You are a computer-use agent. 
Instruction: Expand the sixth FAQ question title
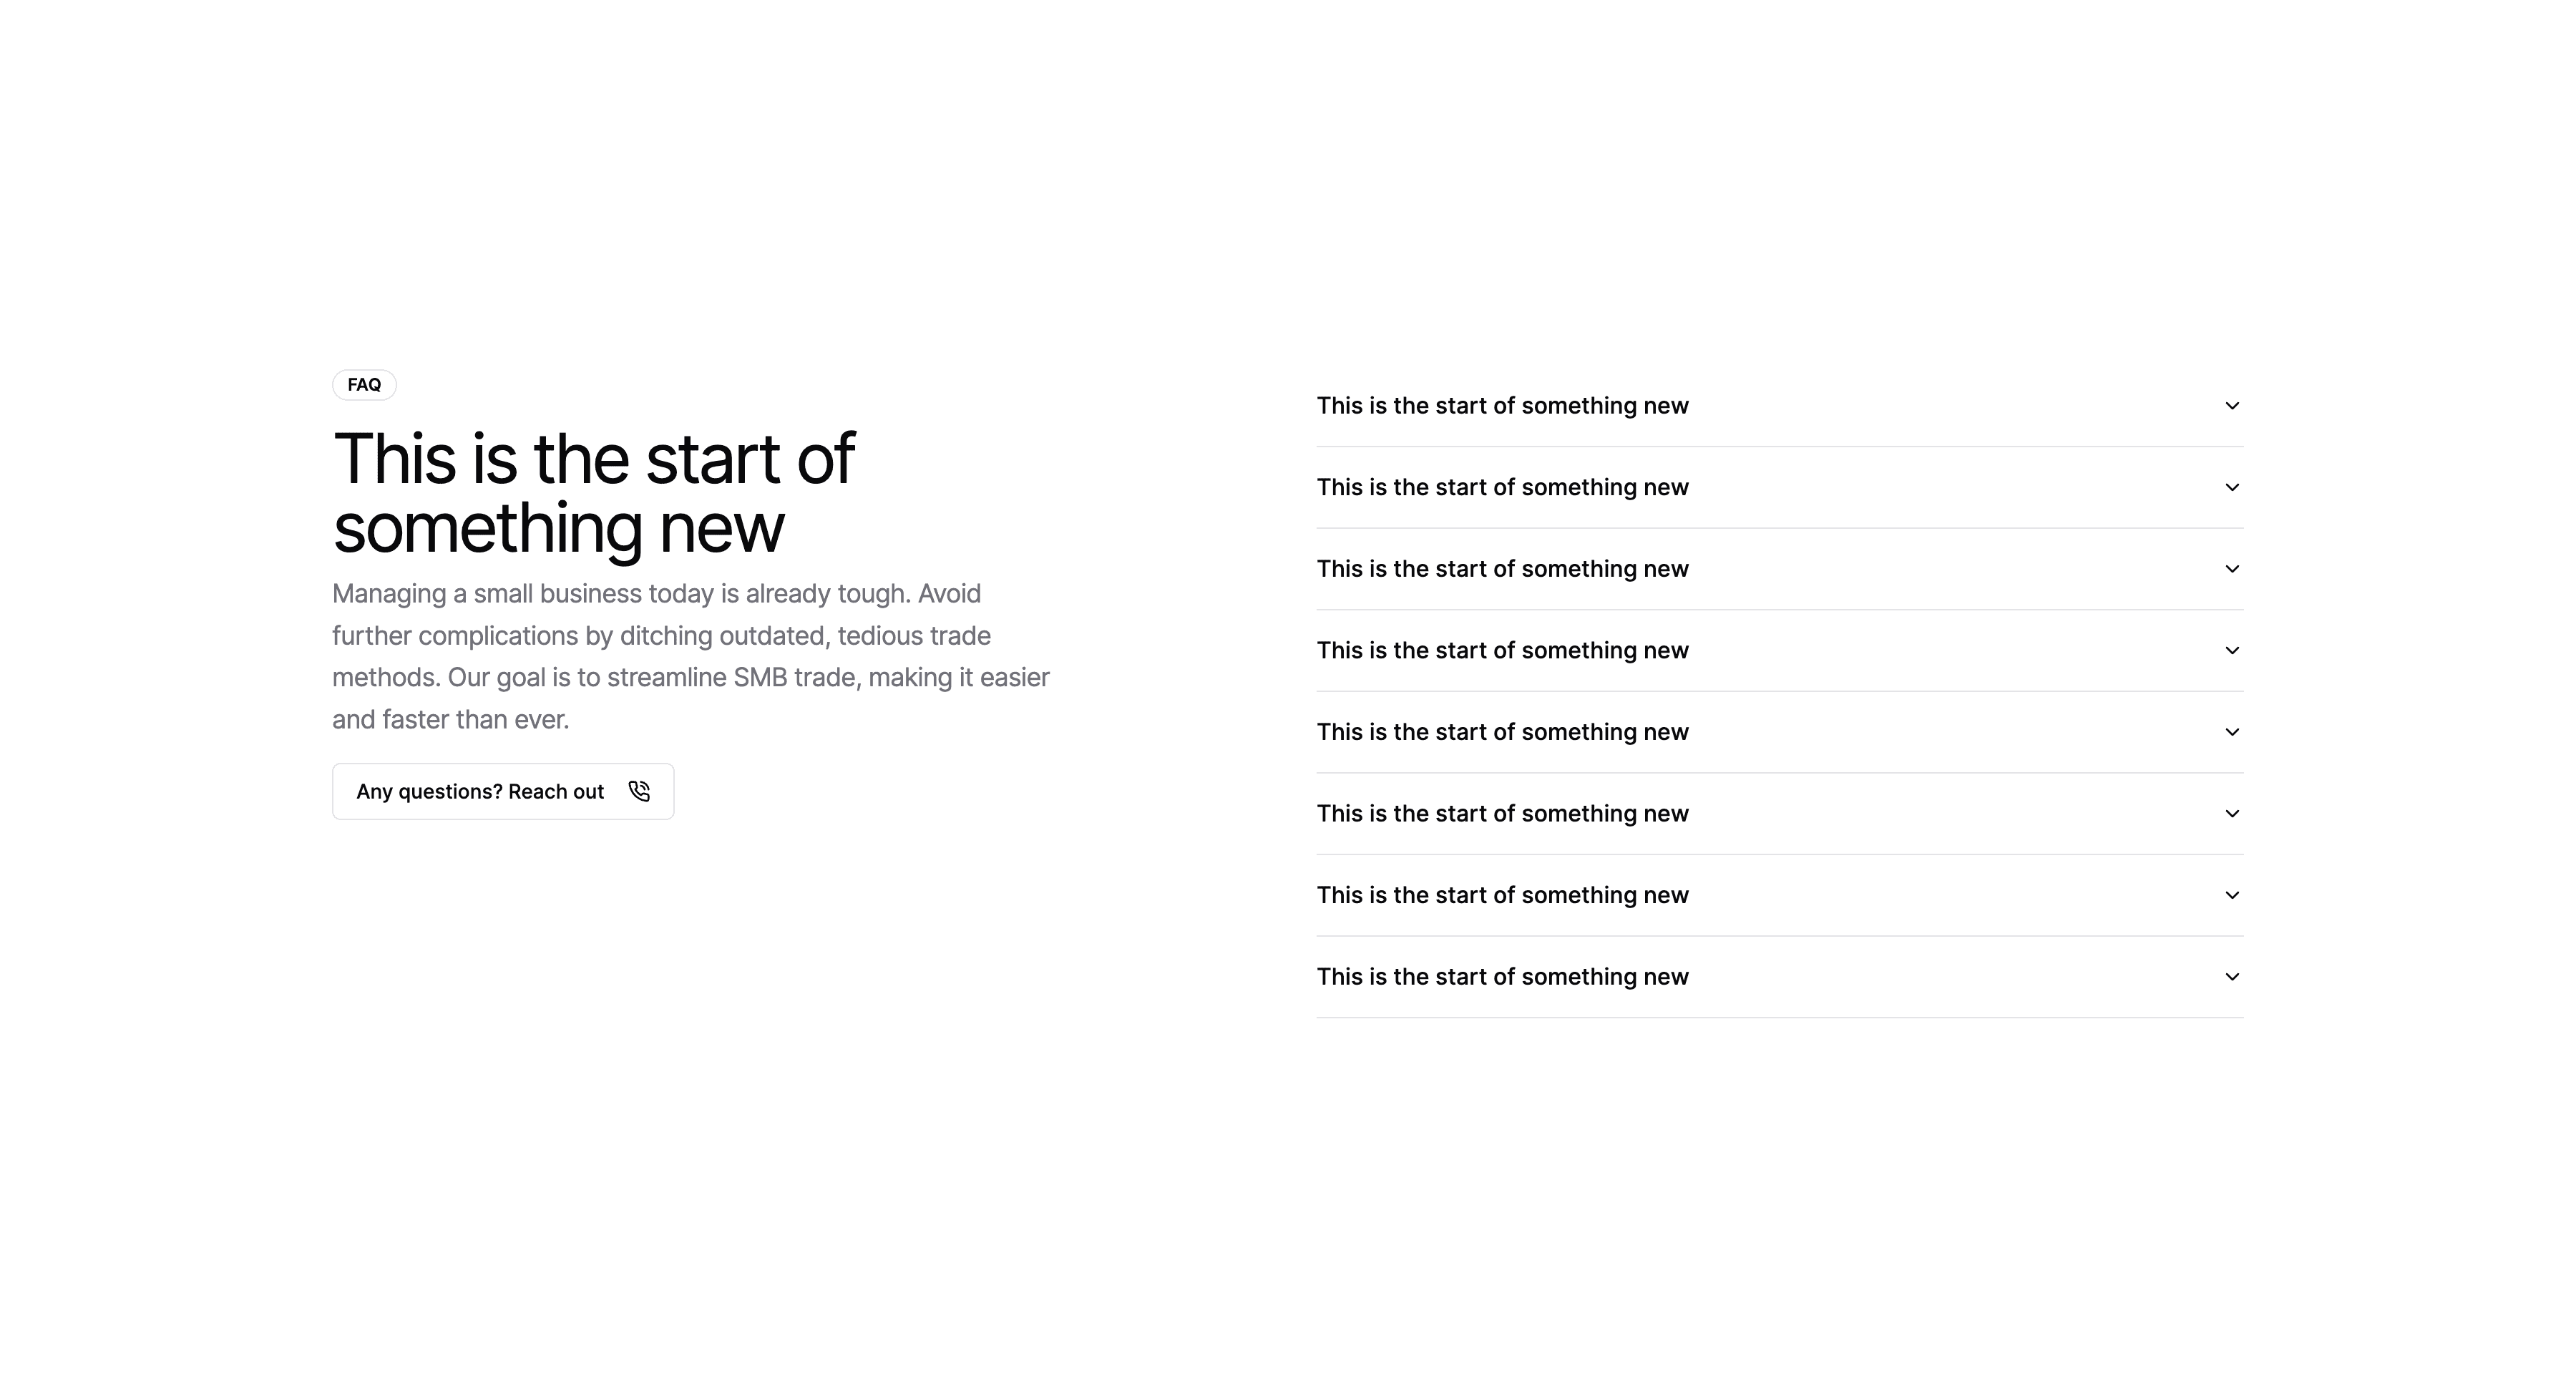pos(1502,814)
